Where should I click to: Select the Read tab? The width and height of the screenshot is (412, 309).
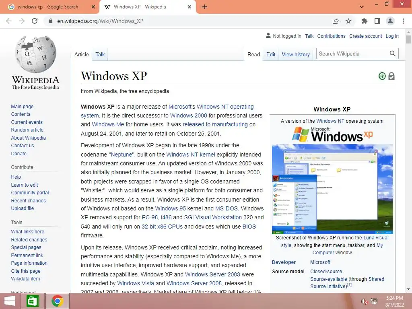(x=253, y=54)
